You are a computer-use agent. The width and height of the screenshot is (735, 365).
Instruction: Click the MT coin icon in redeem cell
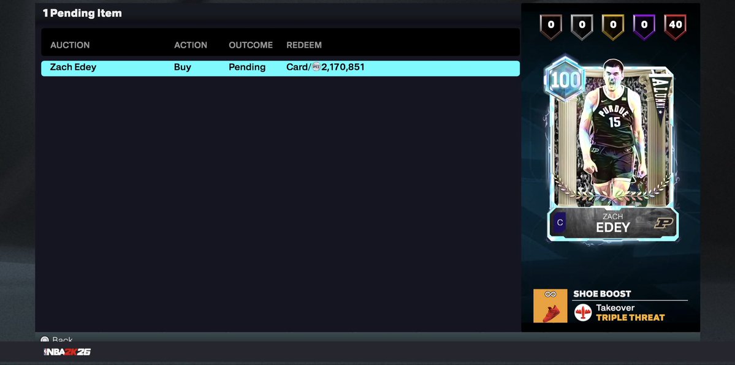pos(316,67)
